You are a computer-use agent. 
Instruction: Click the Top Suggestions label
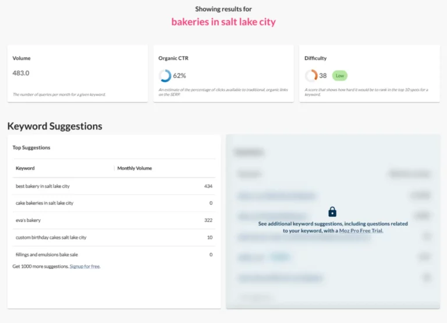31,148
